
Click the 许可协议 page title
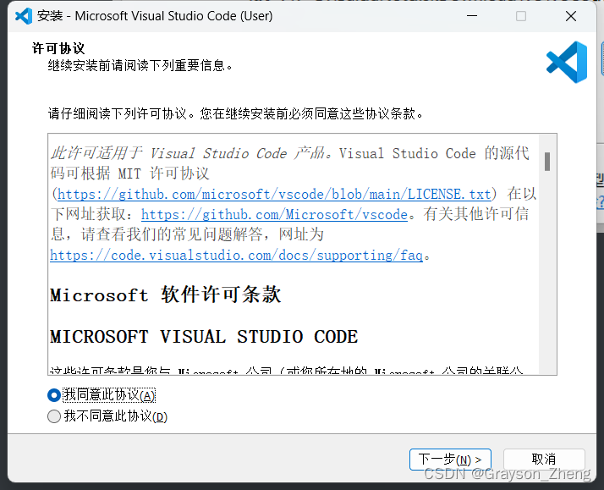58,48
